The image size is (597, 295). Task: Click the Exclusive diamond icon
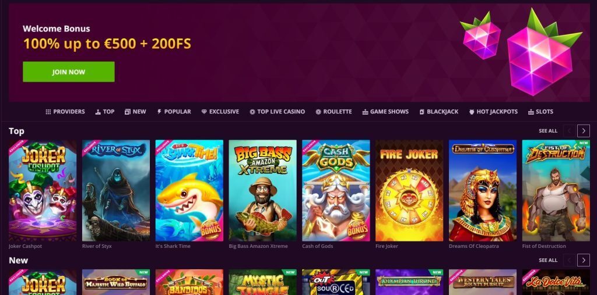[204, 112]
